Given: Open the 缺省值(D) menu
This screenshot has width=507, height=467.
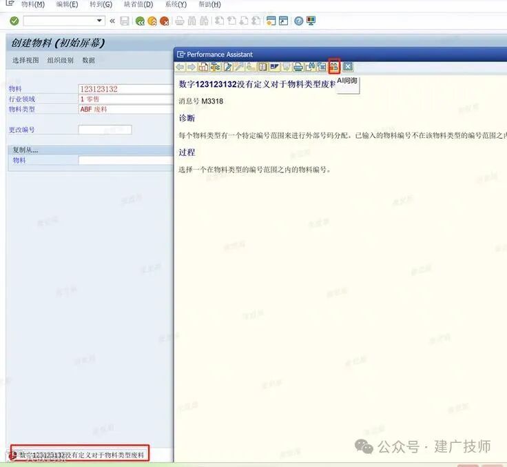Looking at the screenshot, I should click(138, 5).
